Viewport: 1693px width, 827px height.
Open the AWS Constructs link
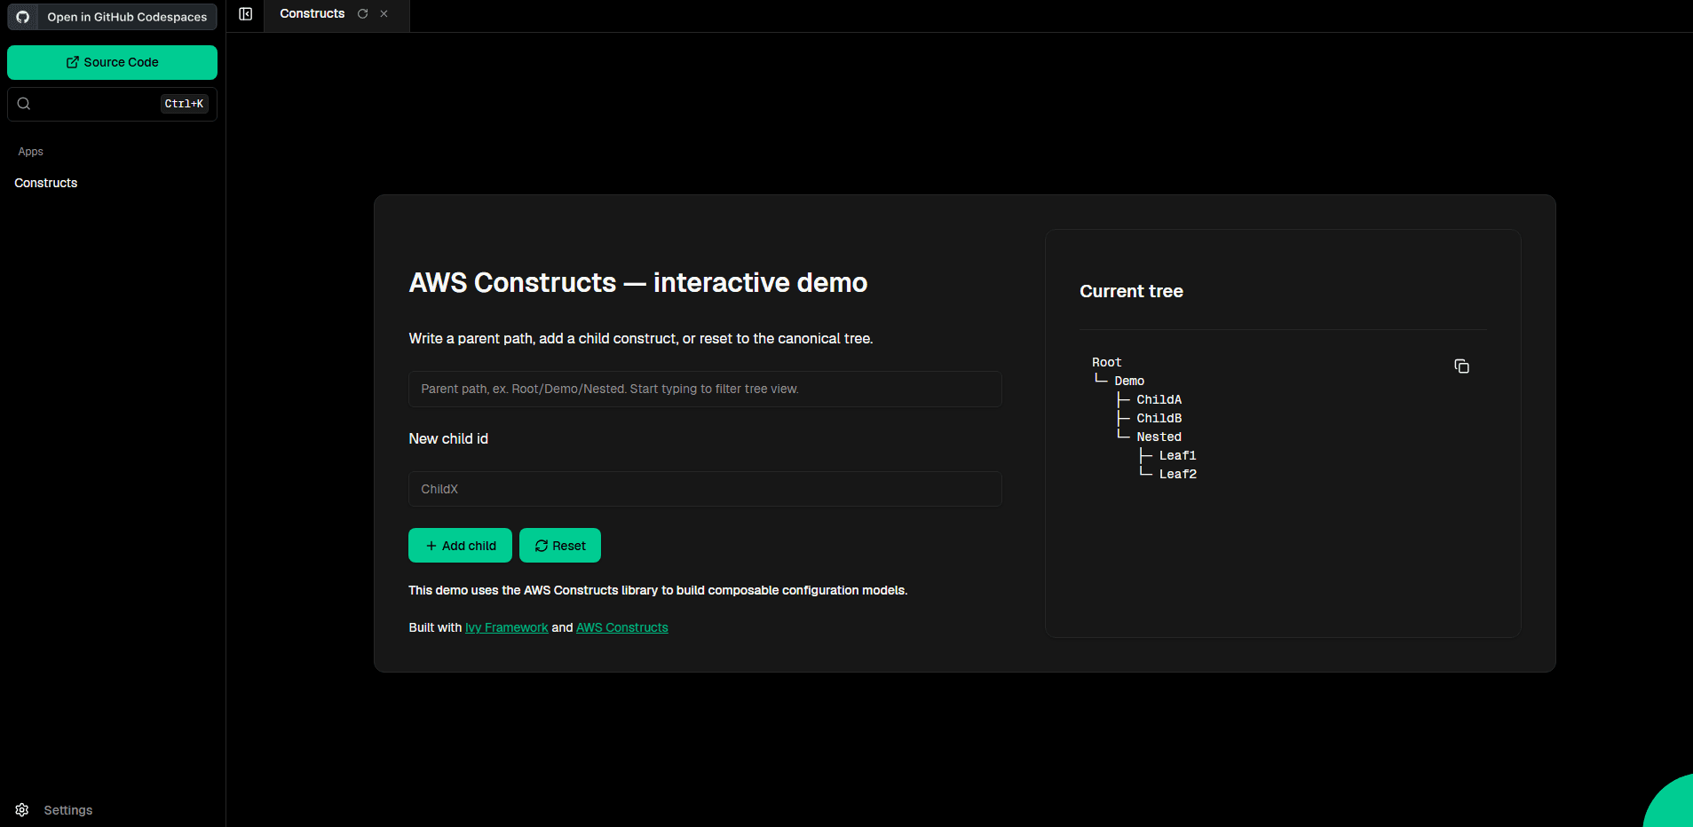coord(621,627)
